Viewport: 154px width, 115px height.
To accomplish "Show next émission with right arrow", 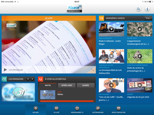I will pos(32,79).
